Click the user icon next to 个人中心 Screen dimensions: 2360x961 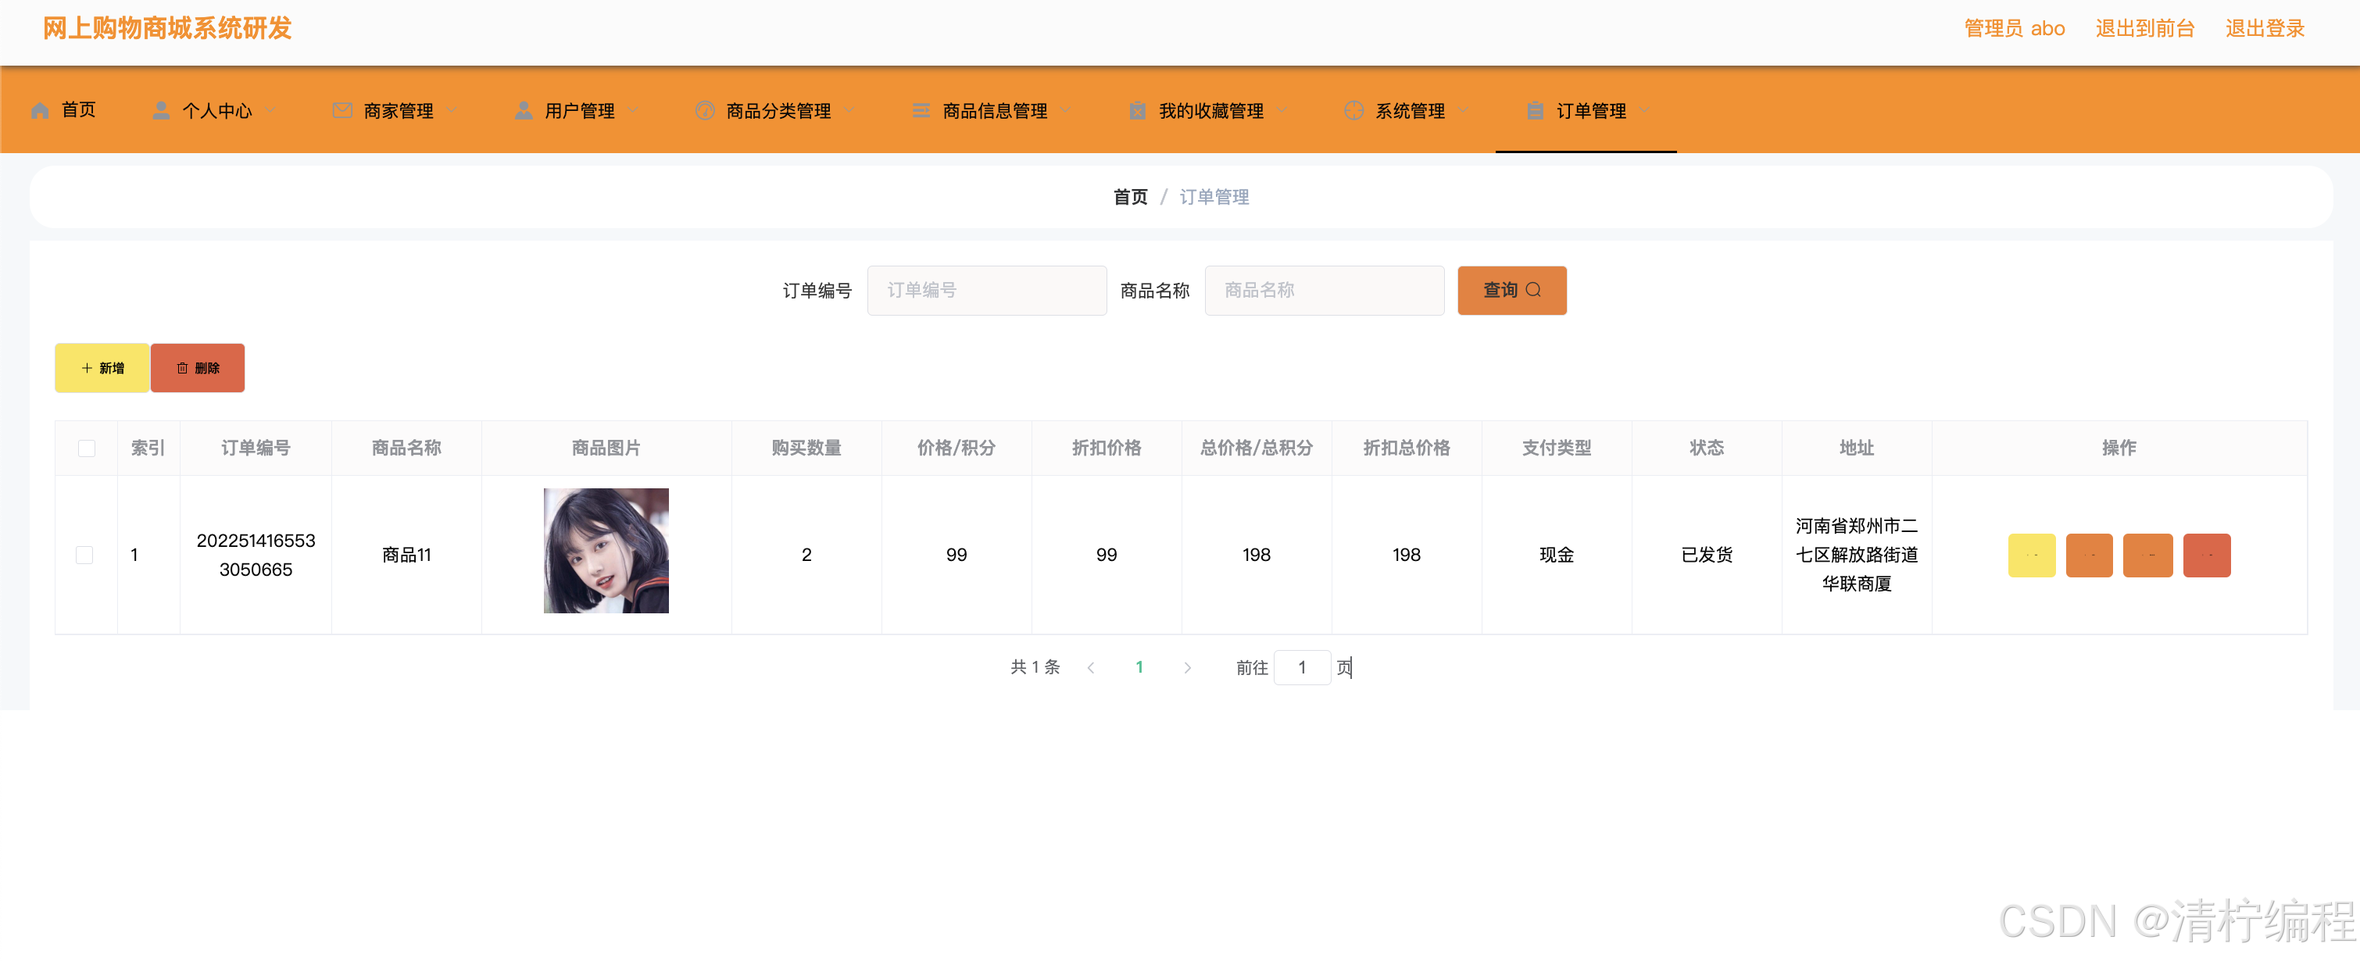[161, 111]
